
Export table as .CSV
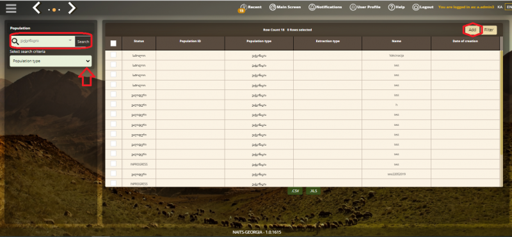tap(295, 191)
